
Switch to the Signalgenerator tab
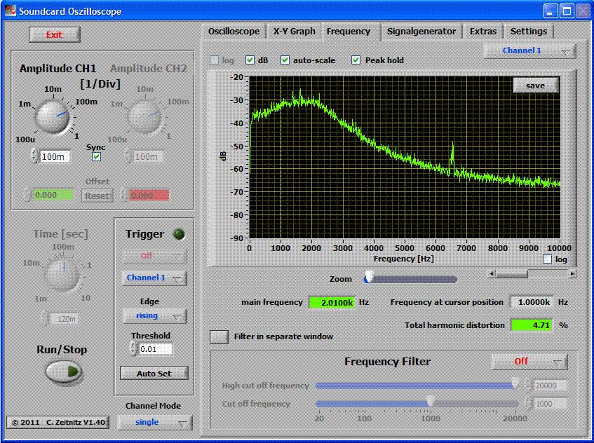coord(421,32)
